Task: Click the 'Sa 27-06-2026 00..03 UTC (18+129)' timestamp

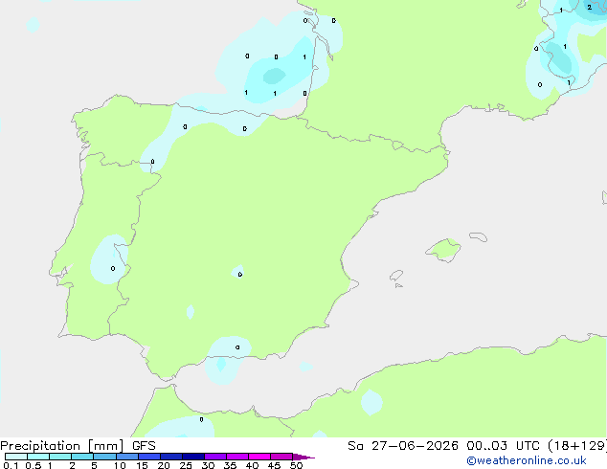Action: coord(477,446)
